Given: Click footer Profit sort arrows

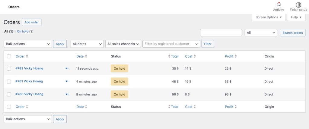Looking at the screenshot, I should [236, 107].
